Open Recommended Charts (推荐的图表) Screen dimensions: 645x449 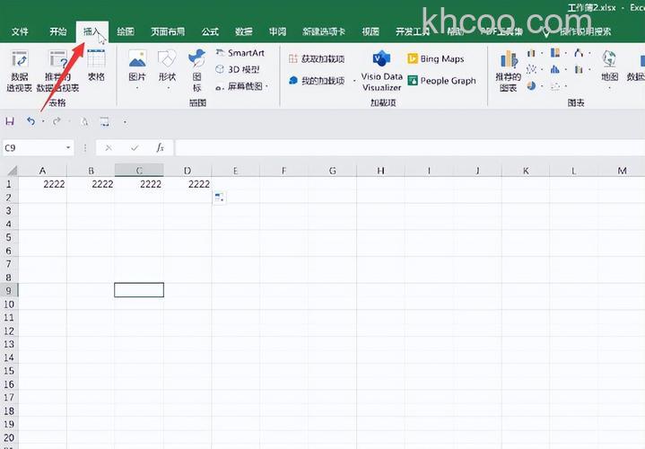click(509, 71)
